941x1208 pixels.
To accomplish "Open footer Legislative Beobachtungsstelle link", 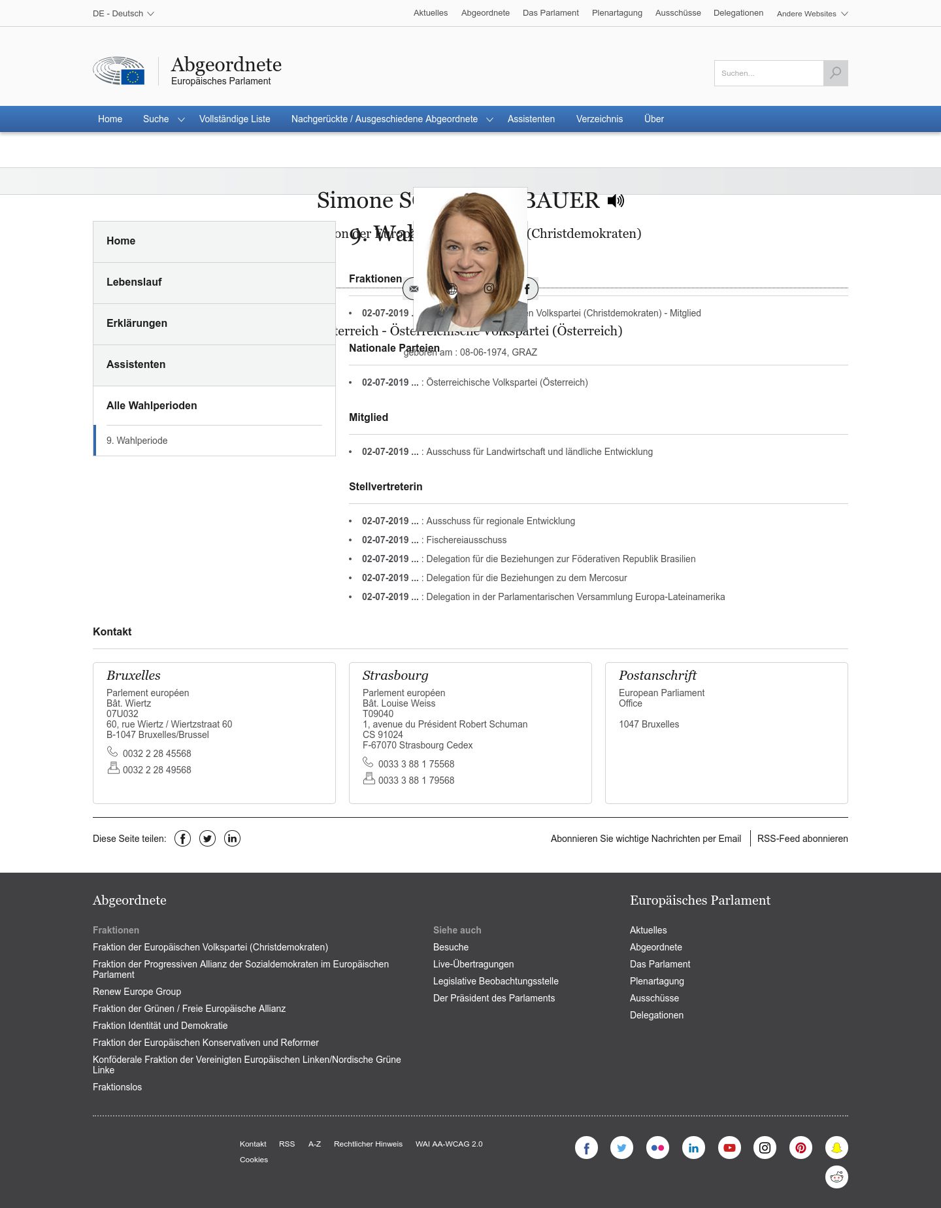I will (496, 981).
